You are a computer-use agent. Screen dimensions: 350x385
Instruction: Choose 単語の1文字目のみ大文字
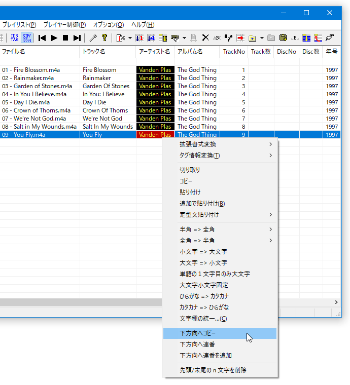pyautogui.click(x=220, y=274)
